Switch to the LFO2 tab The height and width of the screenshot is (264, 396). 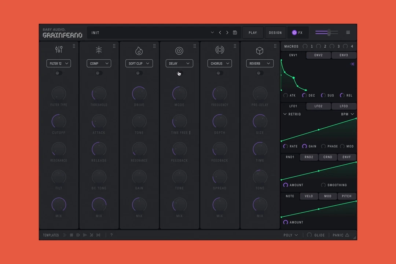[x=319, y=106]
